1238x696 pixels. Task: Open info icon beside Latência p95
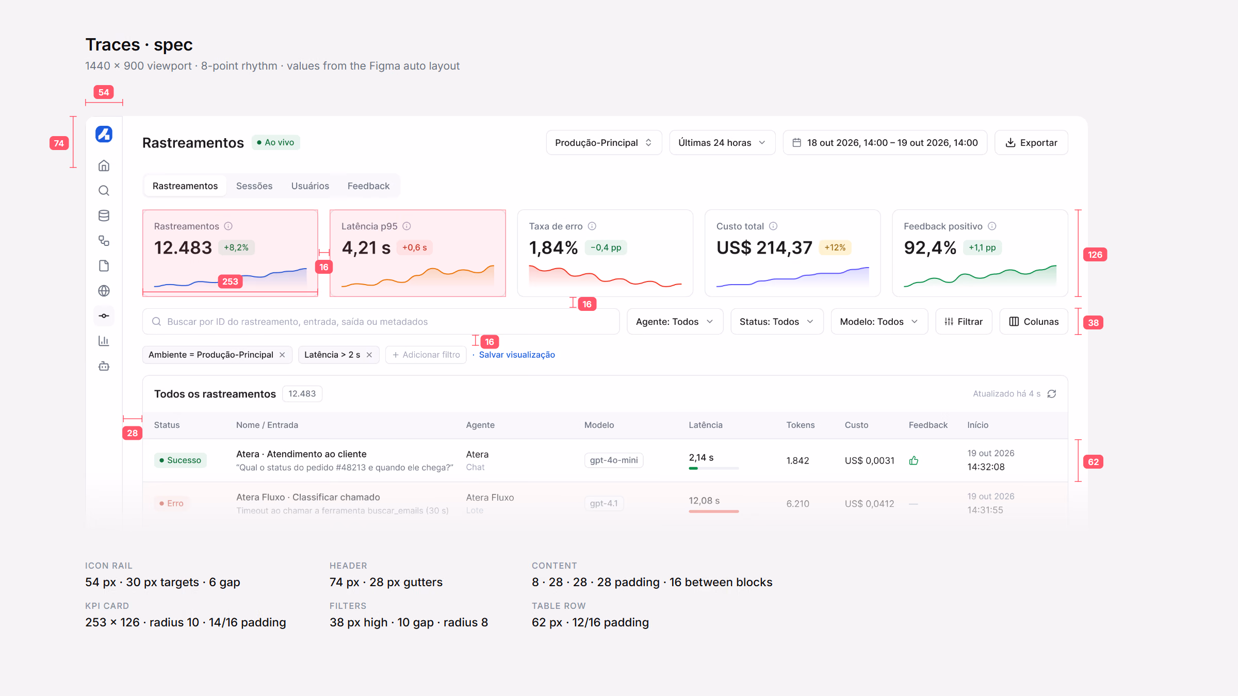[x=406, y=226]
